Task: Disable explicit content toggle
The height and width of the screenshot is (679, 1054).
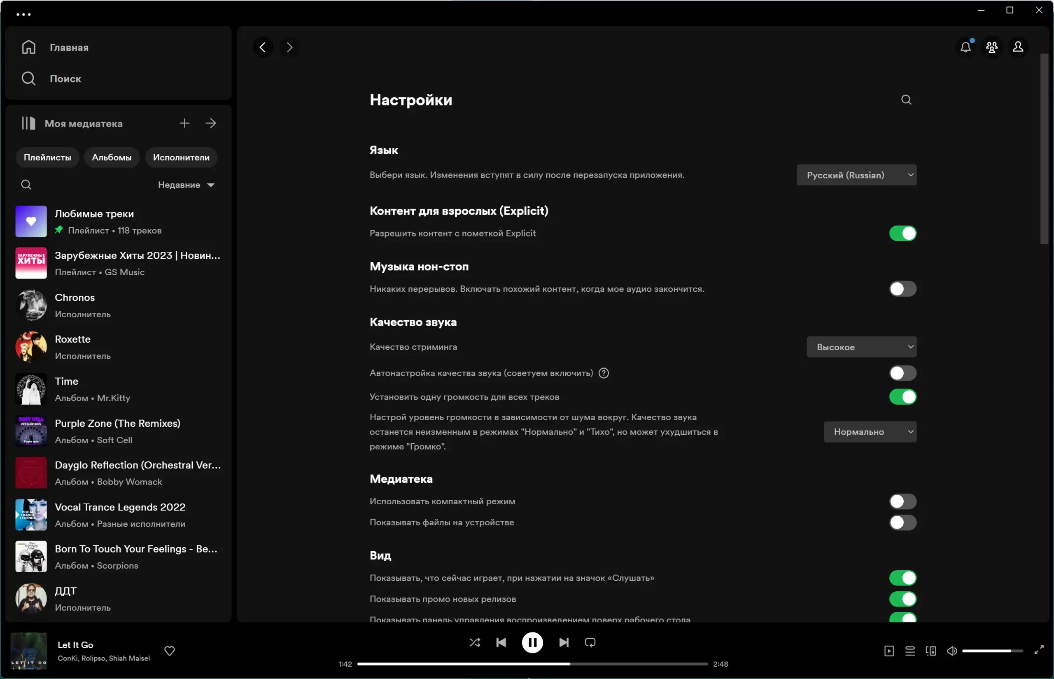Action: coord(902,233)
